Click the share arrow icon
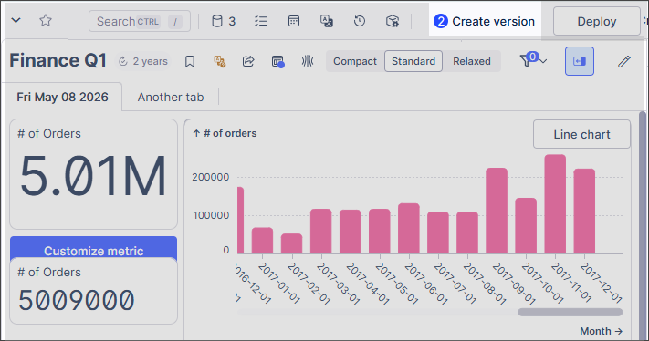Image resolution: width=649 pixels, height=341 pixels. [x=248, y=62]
